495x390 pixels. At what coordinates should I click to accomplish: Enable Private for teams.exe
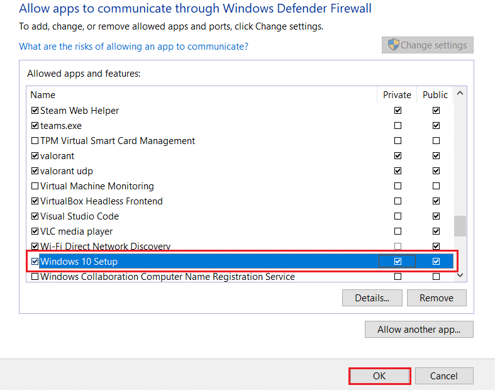coord(397,126)
